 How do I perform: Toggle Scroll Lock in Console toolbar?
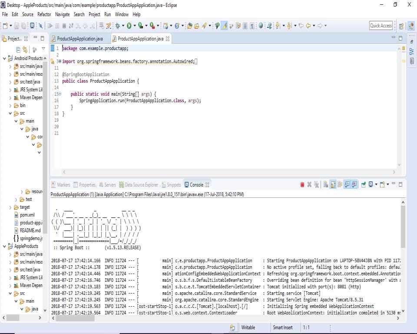point(333,185)
